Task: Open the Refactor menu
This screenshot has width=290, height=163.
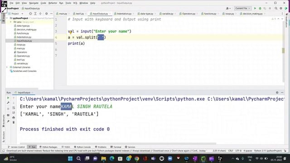Action: click(x=53, y=3)
